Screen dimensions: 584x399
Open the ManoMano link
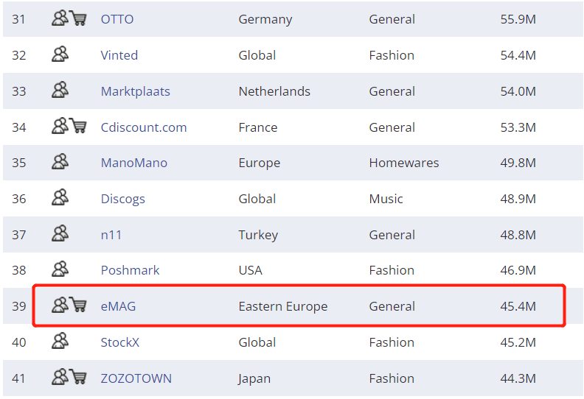(x=134, y=163)
